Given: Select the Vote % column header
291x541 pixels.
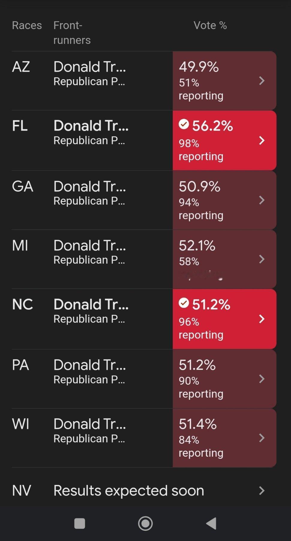Looking at the screenshot, I should (x=210, y=25).
